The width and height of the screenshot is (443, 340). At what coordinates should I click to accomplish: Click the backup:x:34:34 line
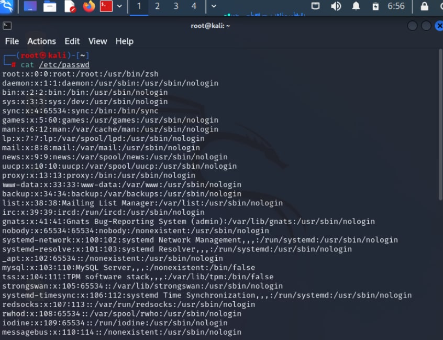(x=122, y=194)
